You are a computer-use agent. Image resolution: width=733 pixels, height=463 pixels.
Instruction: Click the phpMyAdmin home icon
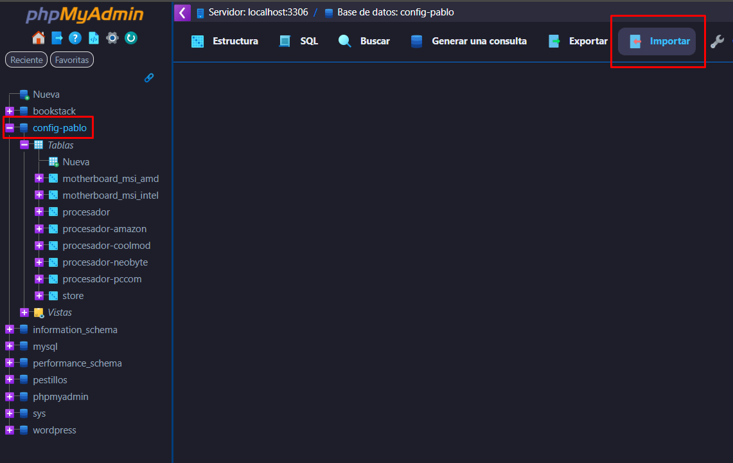[39, 38]
